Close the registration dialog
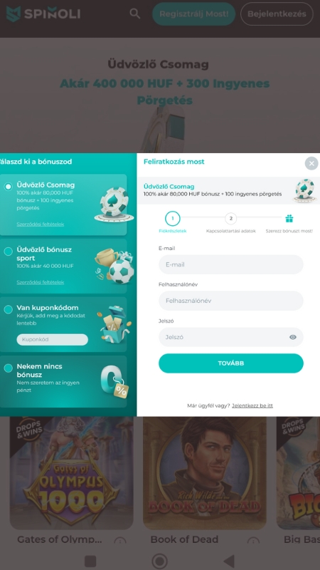This screenshot has width=320, height=570. (311, 164)
